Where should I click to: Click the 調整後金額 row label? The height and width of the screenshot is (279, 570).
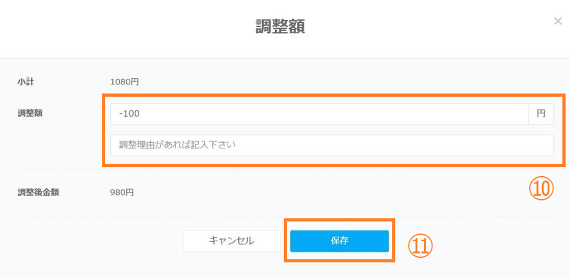(38, 193)
